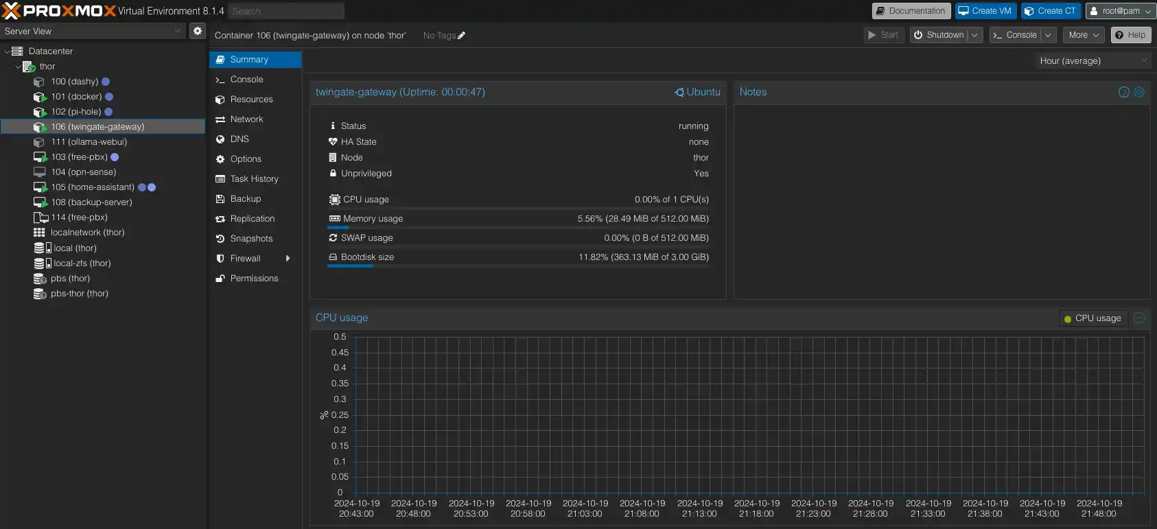Open the Permissions tab
This screenshot has height=529, width=1157.
coord(255,279)
